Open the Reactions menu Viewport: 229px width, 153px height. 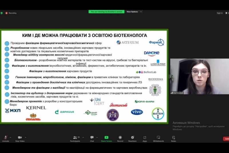click(x=133, y=139)
